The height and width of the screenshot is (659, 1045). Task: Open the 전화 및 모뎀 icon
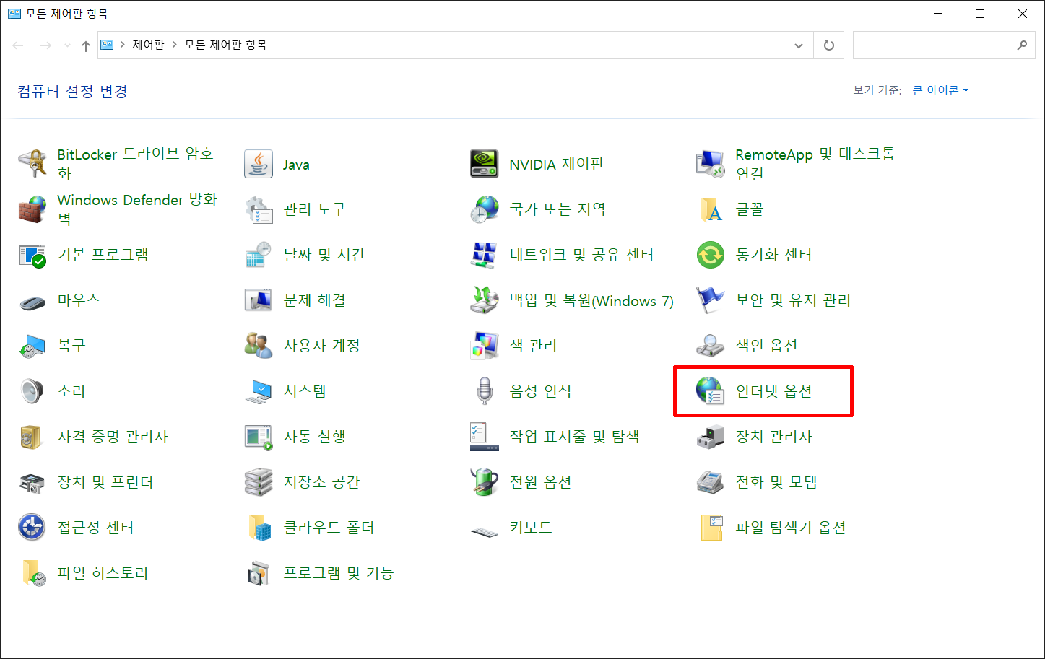(710, 482)
